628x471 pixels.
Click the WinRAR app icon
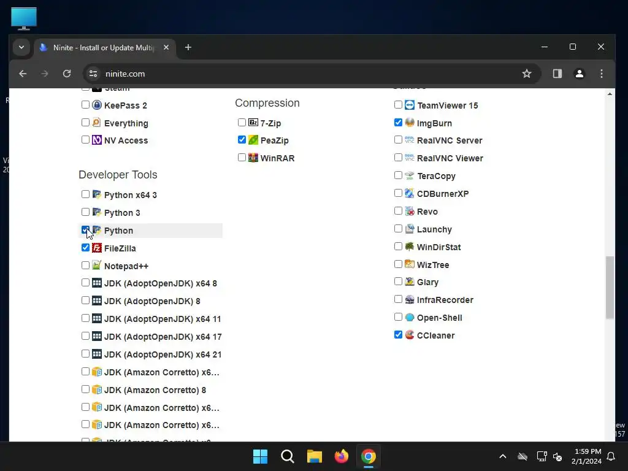253,158
